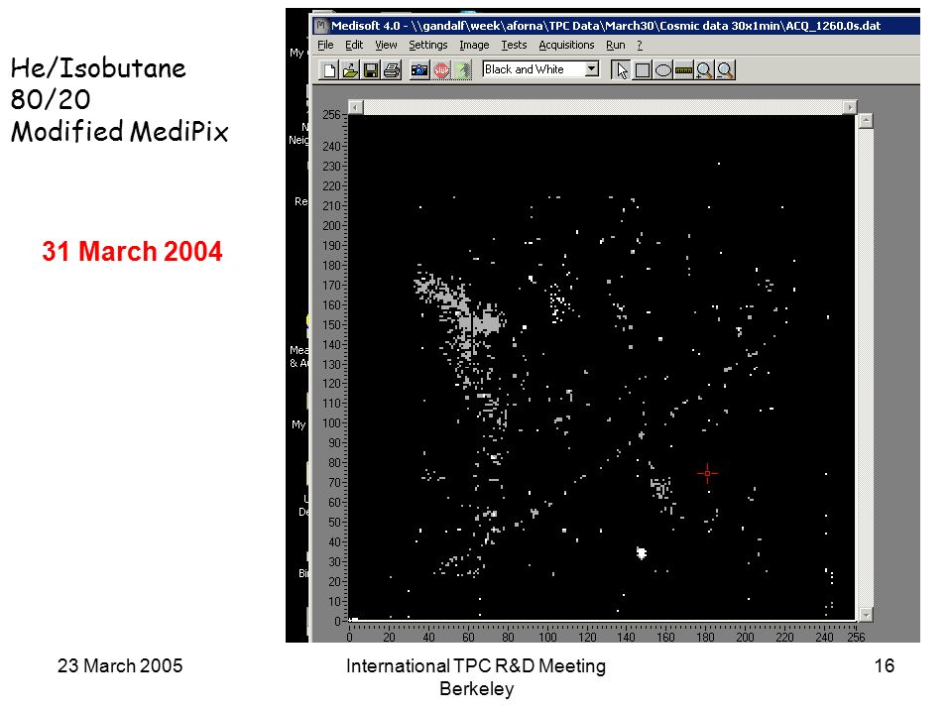Open a file with the folder icon
952x714 pixels.
pyautogui.click(x=350, y=70)
